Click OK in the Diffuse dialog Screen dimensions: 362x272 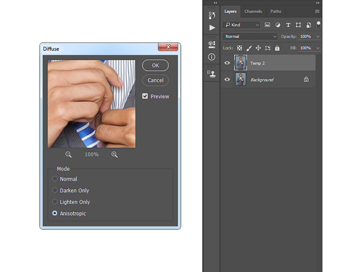point(155,65)
